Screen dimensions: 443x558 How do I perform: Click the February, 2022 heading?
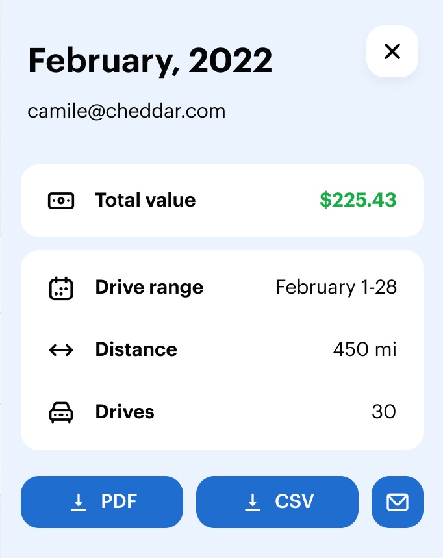point(150,61)
